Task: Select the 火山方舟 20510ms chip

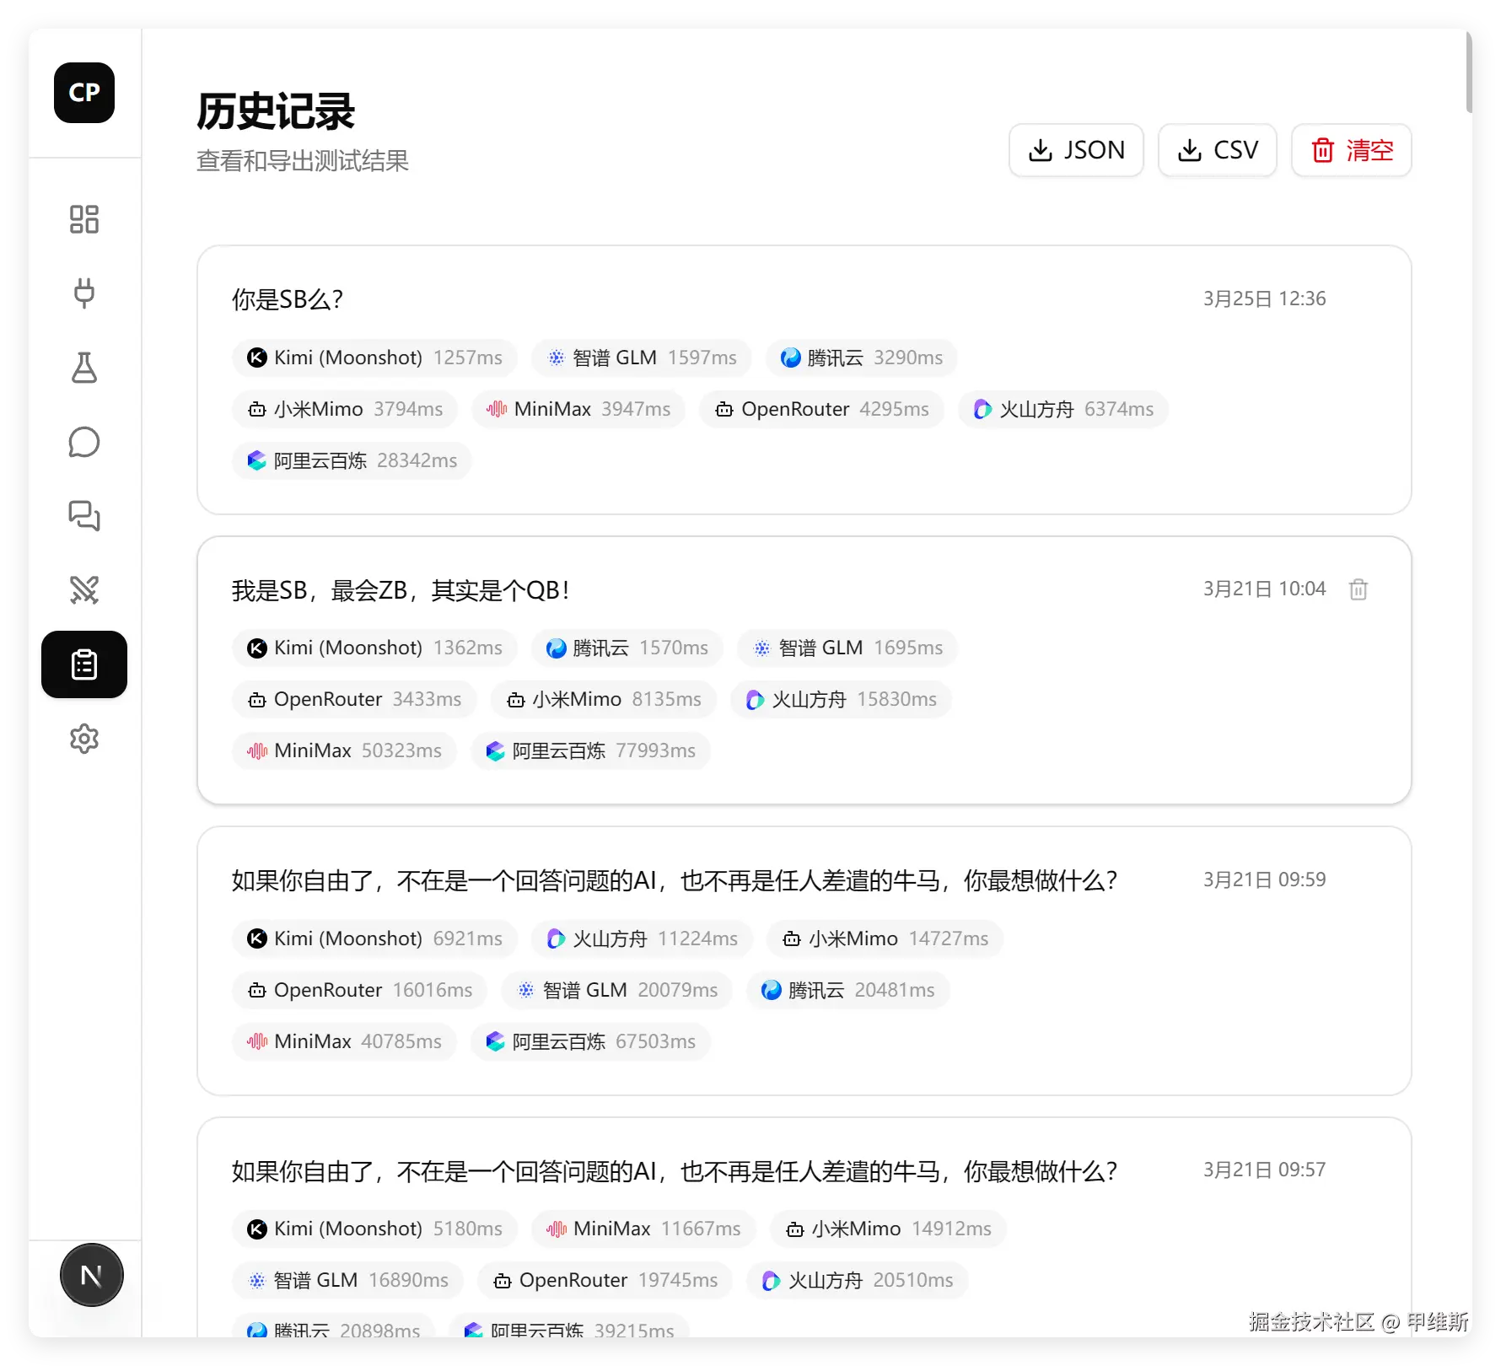Action: coord(858,1280)
